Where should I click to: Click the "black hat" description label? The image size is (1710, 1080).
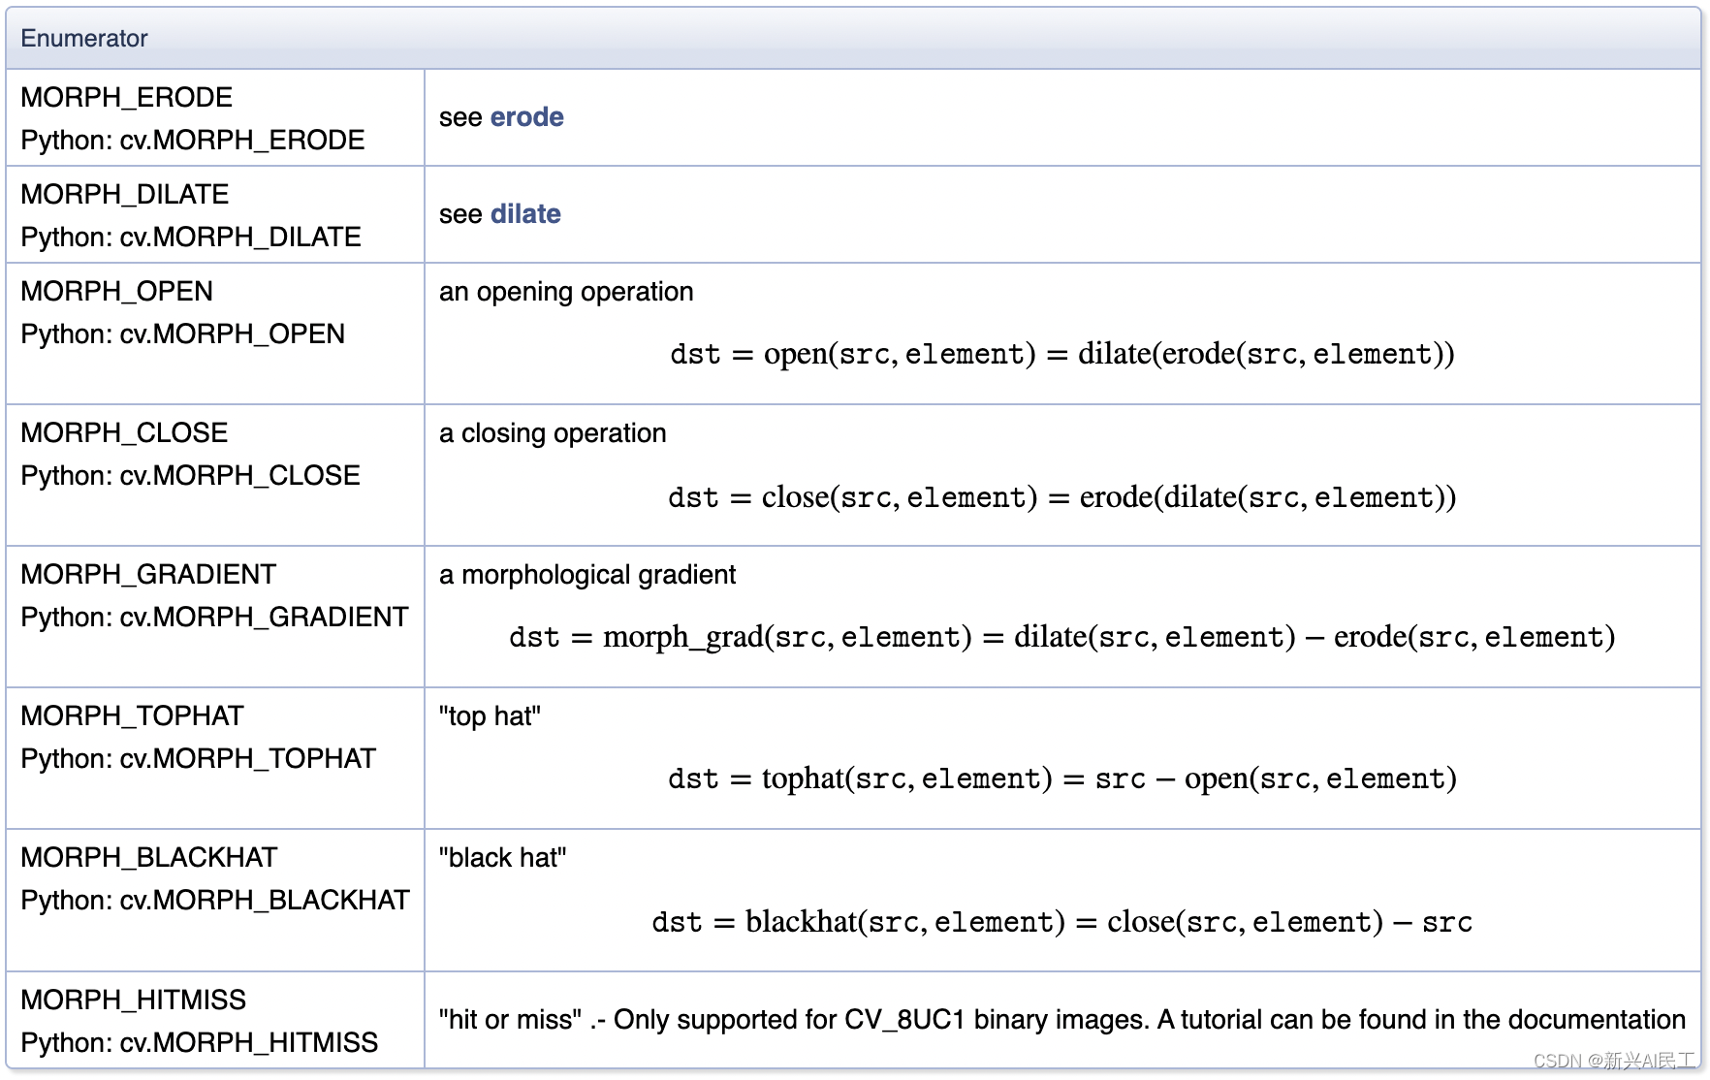point(502,858)
